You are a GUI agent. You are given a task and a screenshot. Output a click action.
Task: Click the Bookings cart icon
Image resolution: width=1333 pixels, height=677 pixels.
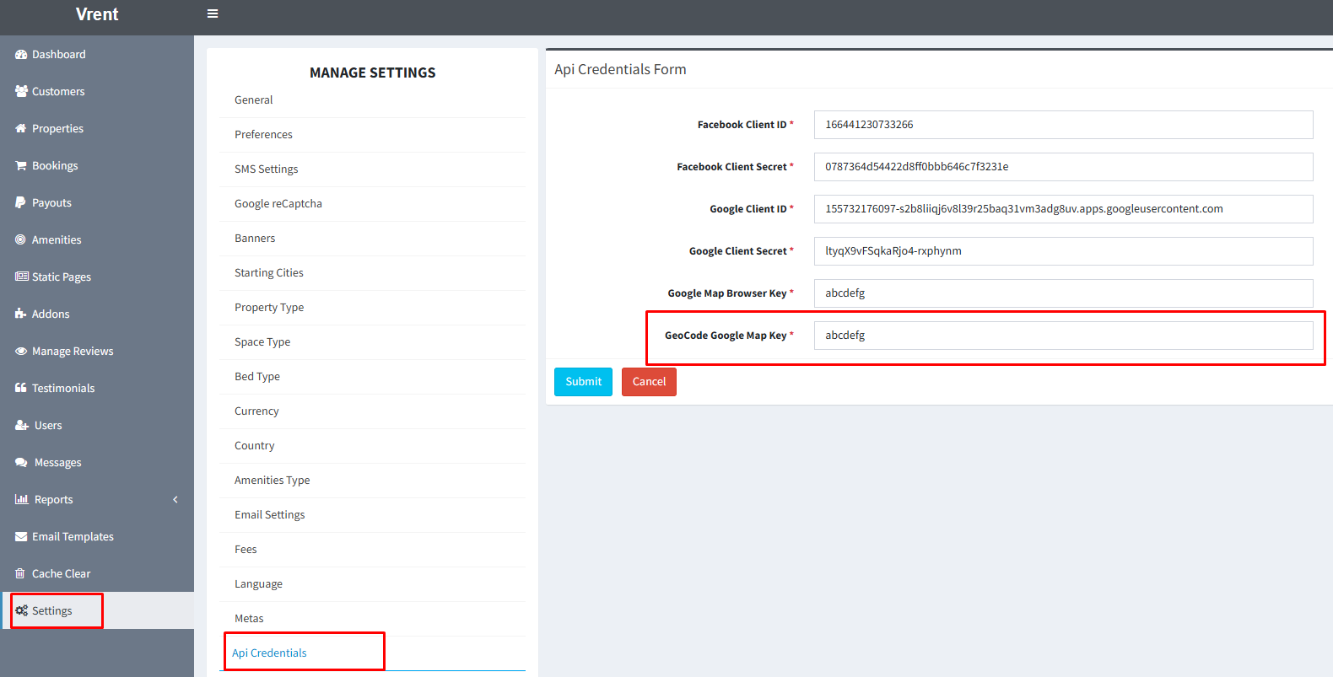click(21, 166)
